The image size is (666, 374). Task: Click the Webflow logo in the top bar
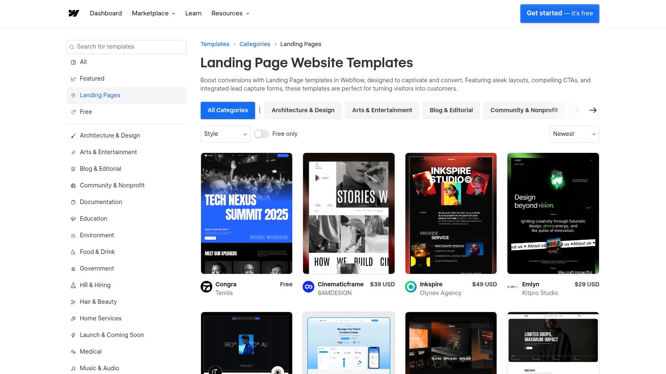73,13
